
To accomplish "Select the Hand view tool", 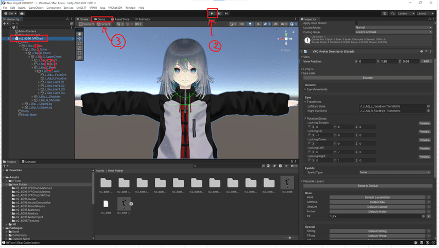I will 80,34.
